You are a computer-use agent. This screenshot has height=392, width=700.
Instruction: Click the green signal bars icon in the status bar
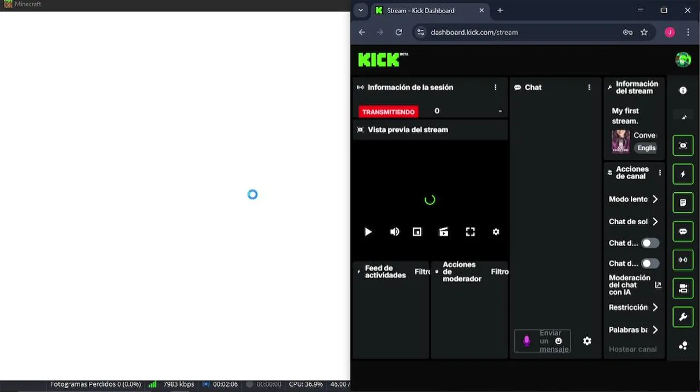153,384
